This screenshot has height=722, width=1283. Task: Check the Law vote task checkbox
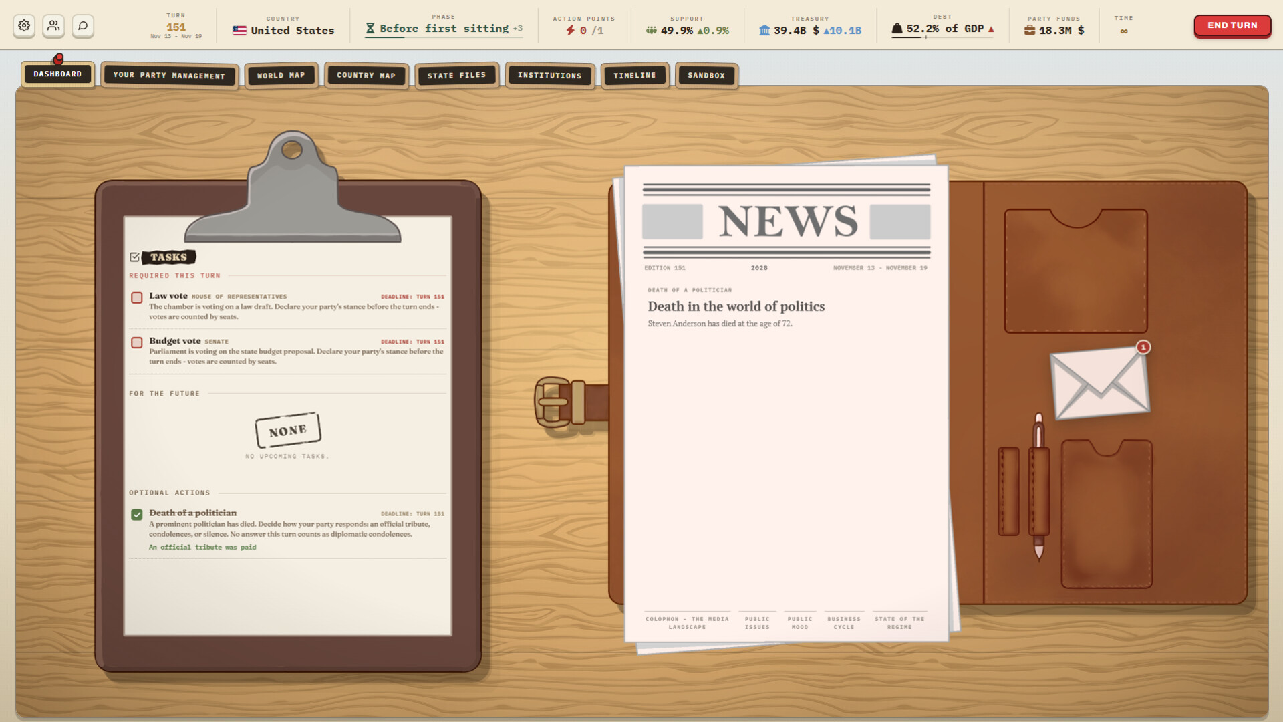[137, 297]
